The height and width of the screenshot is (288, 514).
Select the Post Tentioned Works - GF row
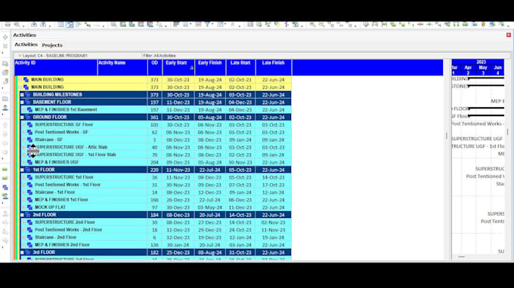pos(156,133)
